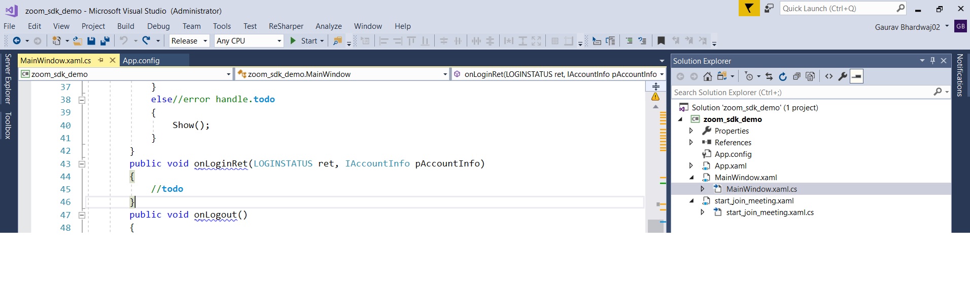Open the ReSharper menu
Screen dimensions: 970x296
coord(286,26)
